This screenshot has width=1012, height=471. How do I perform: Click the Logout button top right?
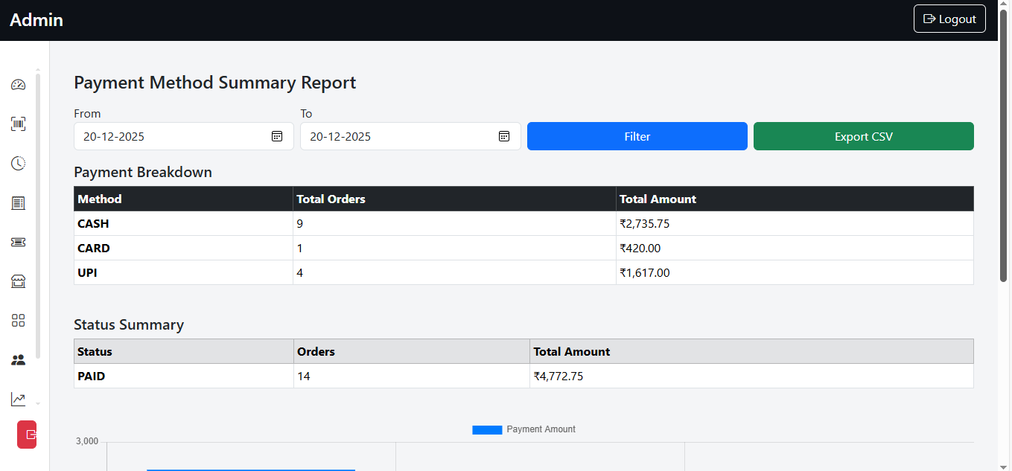(949, 19)
